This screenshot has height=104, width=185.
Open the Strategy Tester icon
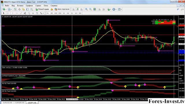pos(32,9)
